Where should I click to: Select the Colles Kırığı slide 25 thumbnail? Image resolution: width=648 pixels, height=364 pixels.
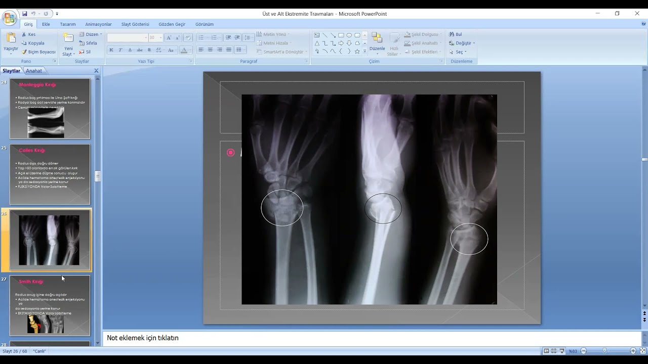[50, 174]
